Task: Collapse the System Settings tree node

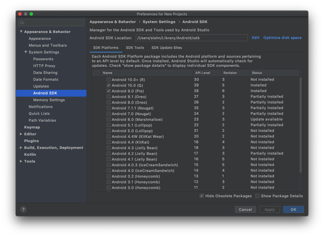Action: coord(26,52)
